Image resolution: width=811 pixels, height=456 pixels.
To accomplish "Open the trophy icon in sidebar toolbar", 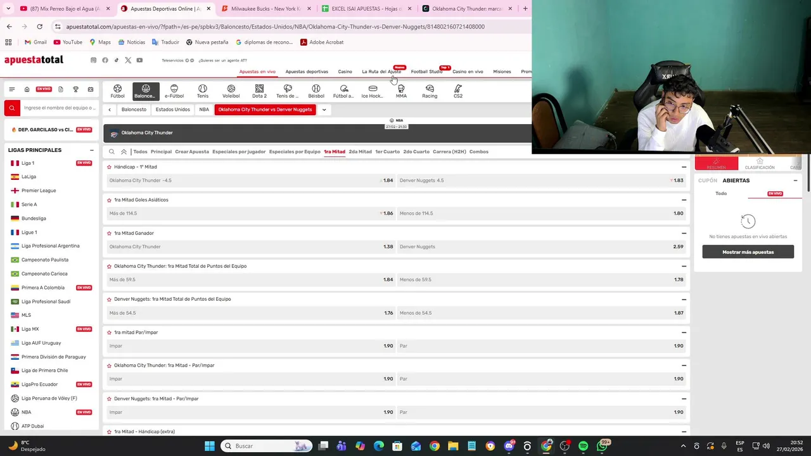I will coord(75,89).
